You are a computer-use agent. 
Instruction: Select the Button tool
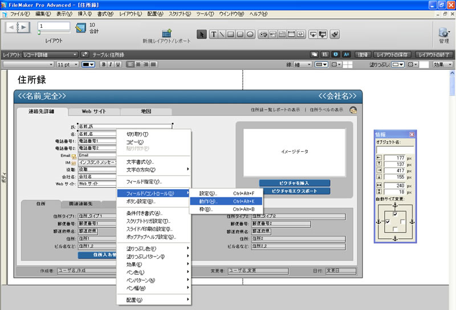pyautogui.click(x=273, y=34)
